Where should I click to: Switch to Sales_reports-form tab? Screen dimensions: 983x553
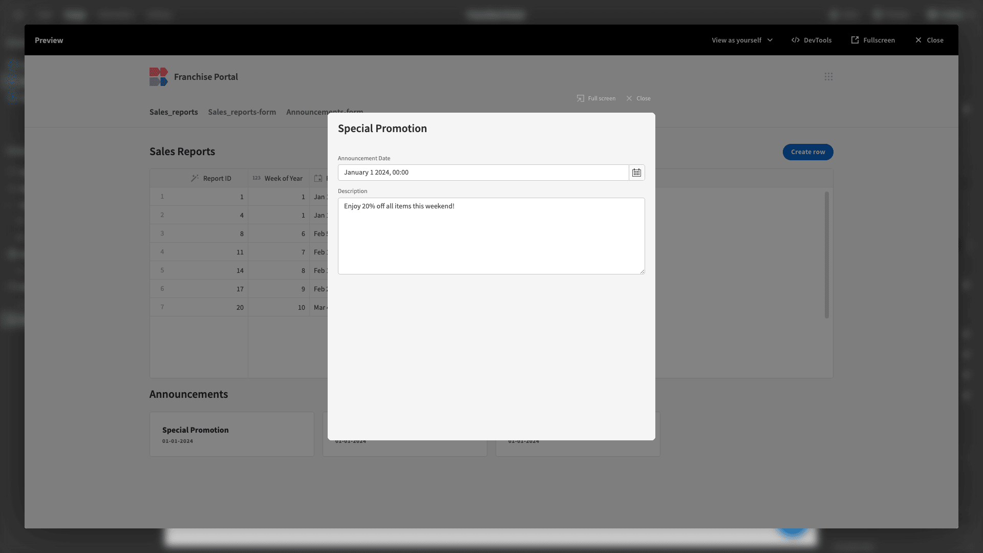(x=242, y=112)
